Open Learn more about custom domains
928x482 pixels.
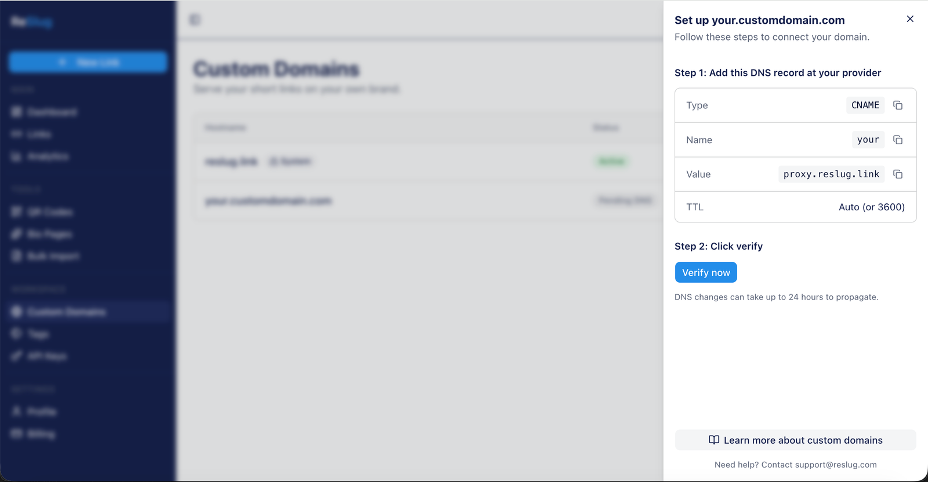click(x=796, y=440)
